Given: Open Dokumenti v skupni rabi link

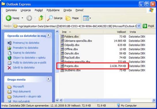Looking at the screenshot, I should pyautogui.click(x=27, y=96).
